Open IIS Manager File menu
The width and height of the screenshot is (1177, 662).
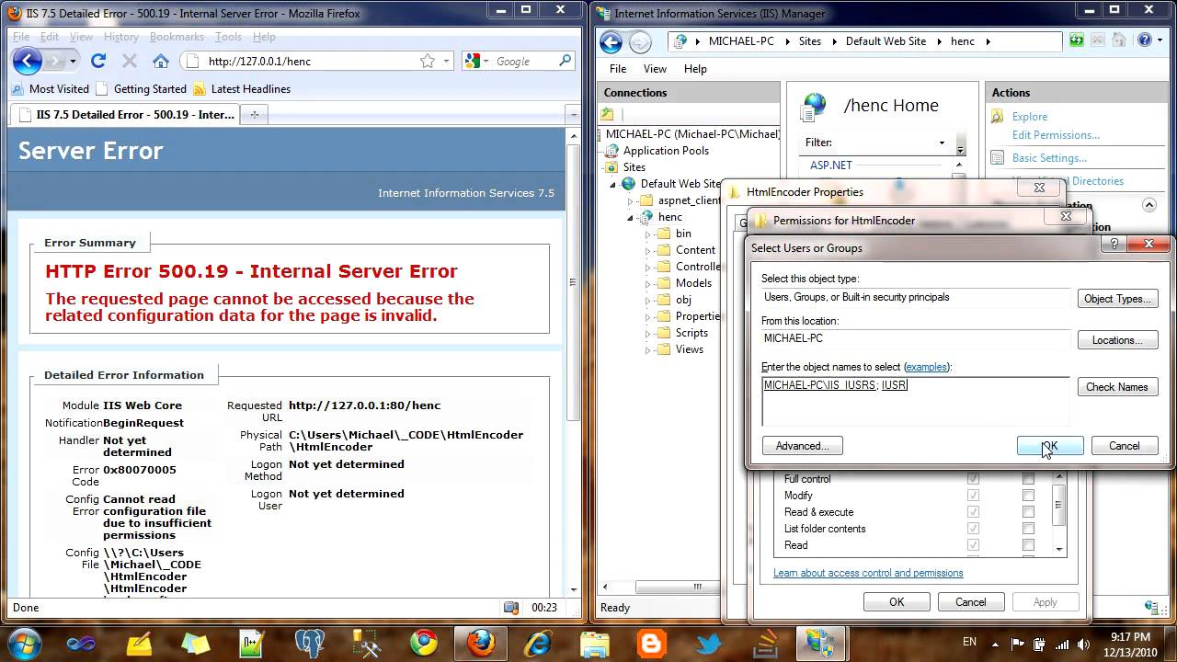point(618,69)
